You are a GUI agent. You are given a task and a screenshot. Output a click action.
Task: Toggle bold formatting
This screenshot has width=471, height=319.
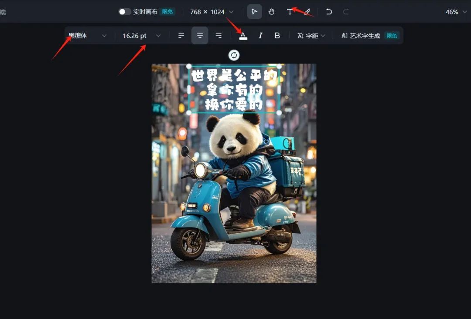point(277,36)
